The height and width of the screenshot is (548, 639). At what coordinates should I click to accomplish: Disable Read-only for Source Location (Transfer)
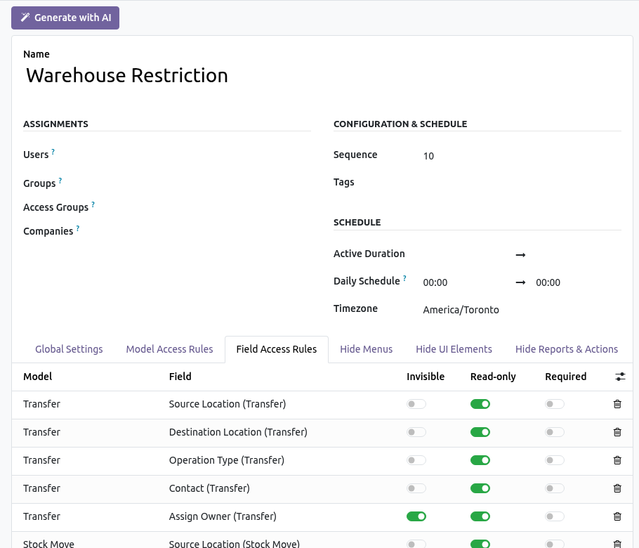(480, 404)
